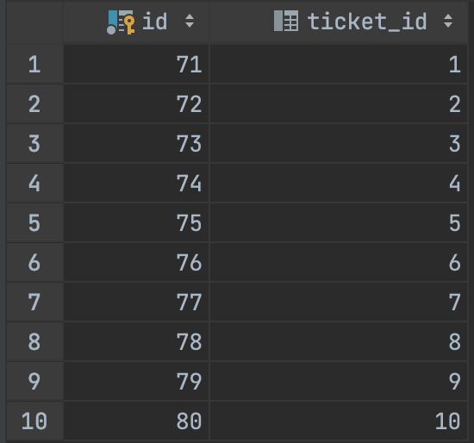Click ticket_id cell in row with id 74
The image size is (474, 443).
339,183
